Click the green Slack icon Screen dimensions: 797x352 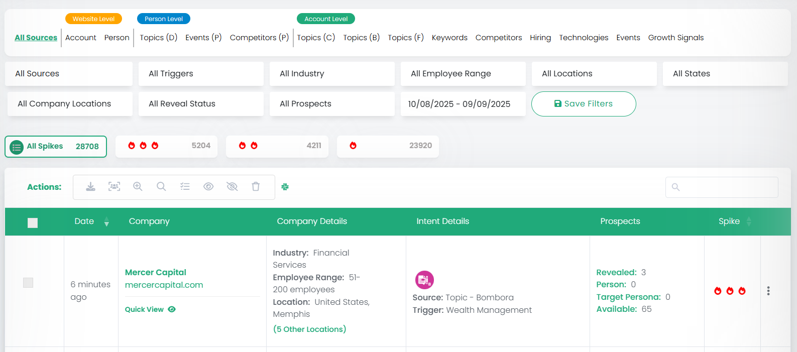pos(285,187)
